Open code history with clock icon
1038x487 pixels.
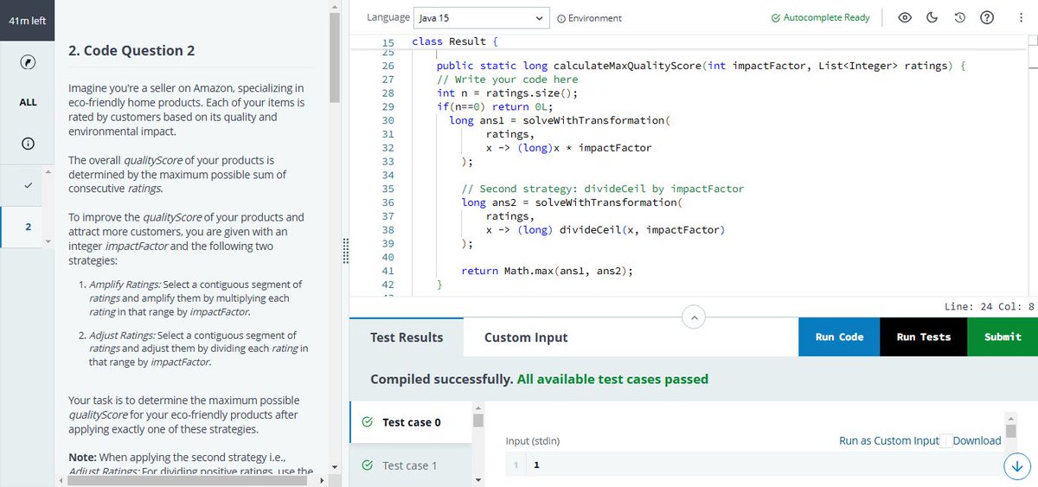click(958, 17)
